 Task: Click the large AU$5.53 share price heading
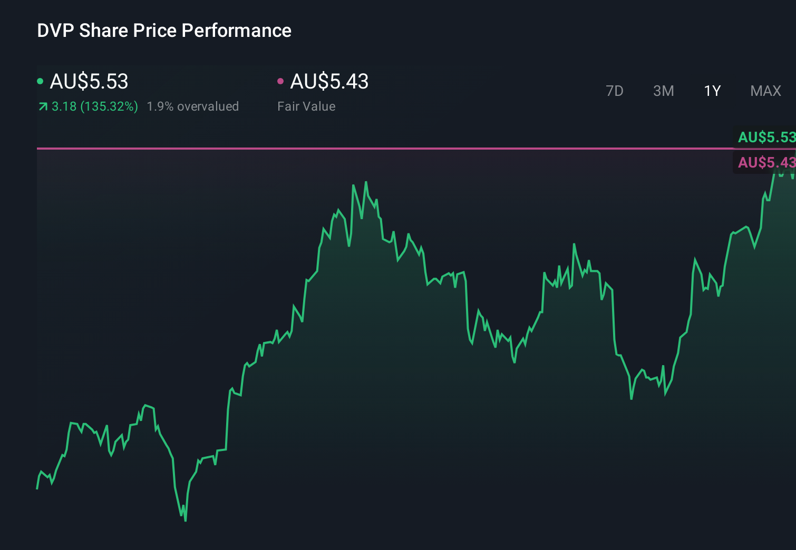point(89,82)
